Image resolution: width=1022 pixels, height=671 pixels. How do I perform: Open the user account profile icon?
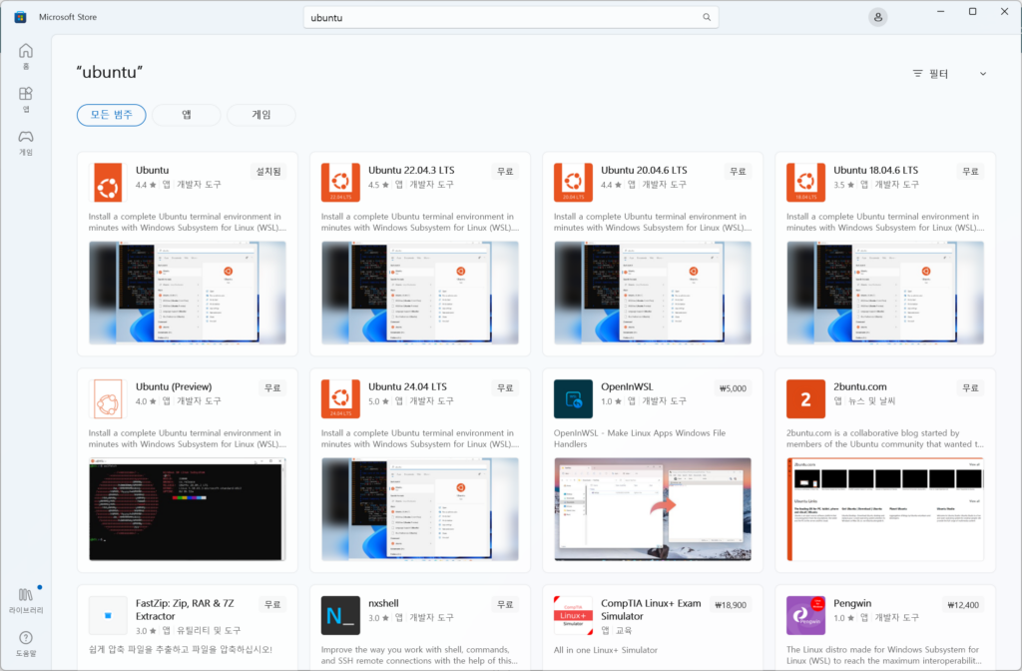pos(878,17)
